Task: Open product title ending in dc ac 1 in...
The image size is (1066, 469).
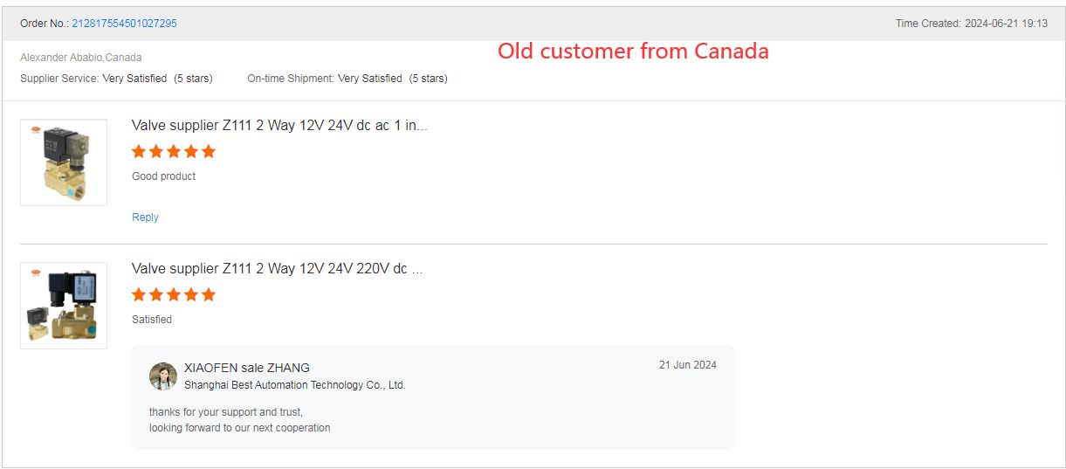Action: click(279, 126)
